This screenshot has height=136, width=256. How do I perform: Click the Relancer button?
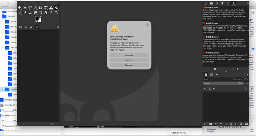(x=129, y=55)
